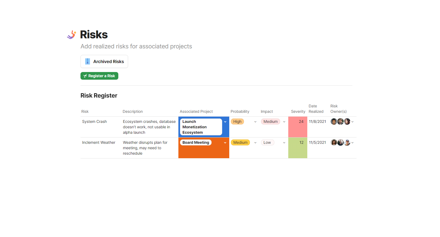Click the 11/8/2021 date realized cell

pos(317,121)
